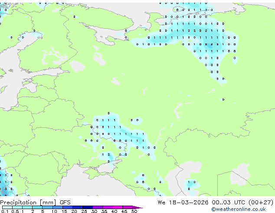Pick the 30–35 mm purple legend swatch

coord(98,207)
